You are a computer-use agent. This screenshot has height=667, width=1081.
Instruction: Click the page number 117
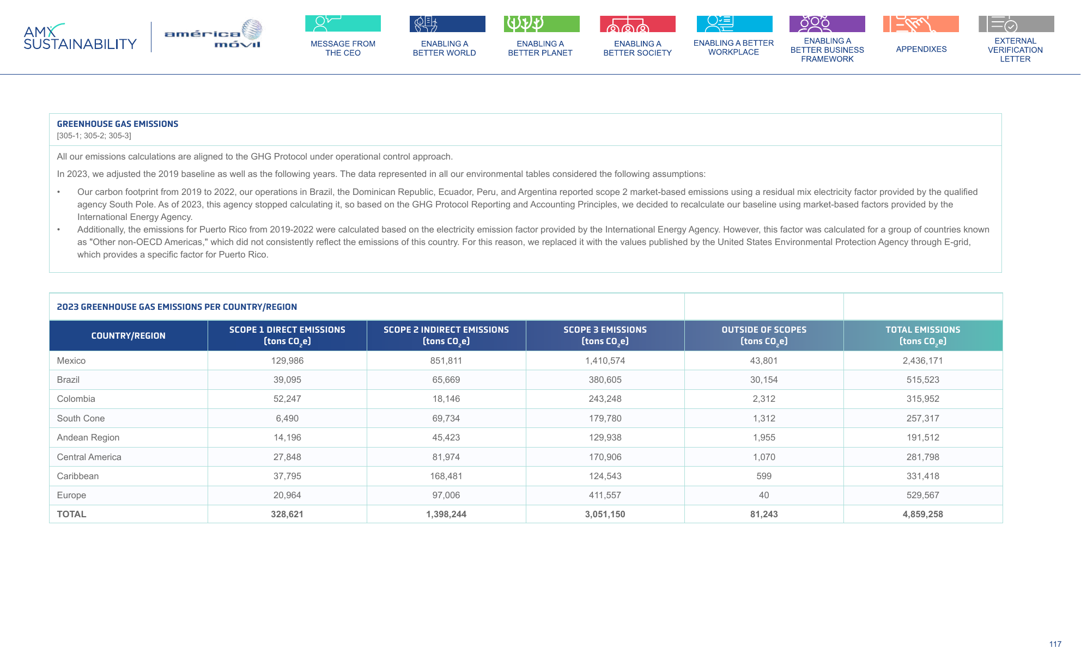click(x=1055, y=644)
